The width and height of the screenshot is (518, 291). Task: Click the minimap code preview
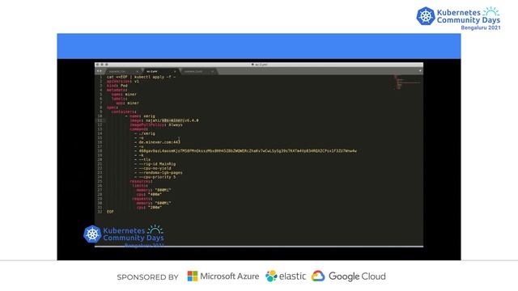pyautogui.click(x=406, y=82)
